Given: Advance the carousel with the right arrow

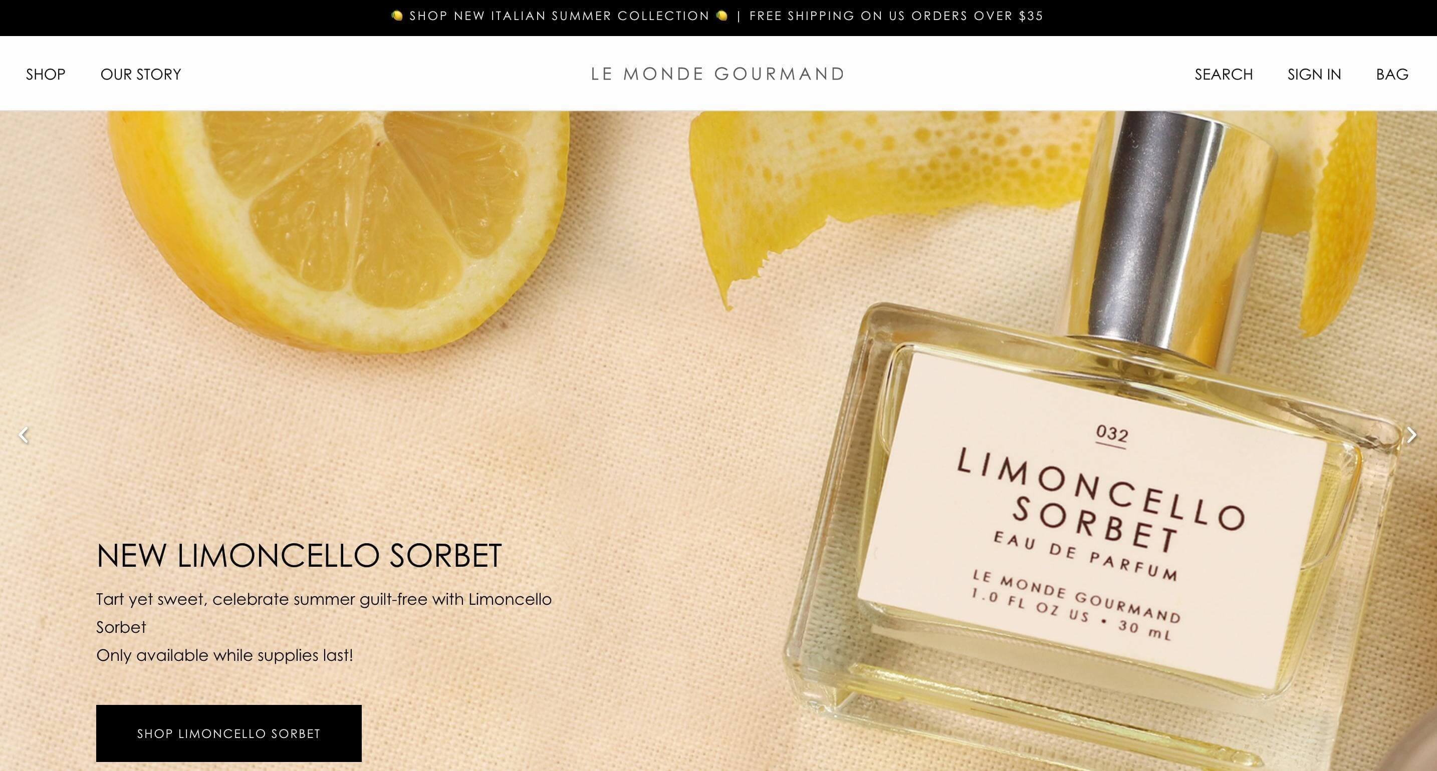Looking at the screenshot, I should tap(1412, 435).
